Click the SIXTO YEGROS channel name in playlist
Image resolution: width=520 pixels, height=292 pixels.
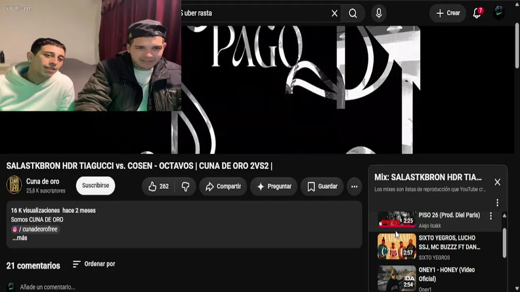434,258
